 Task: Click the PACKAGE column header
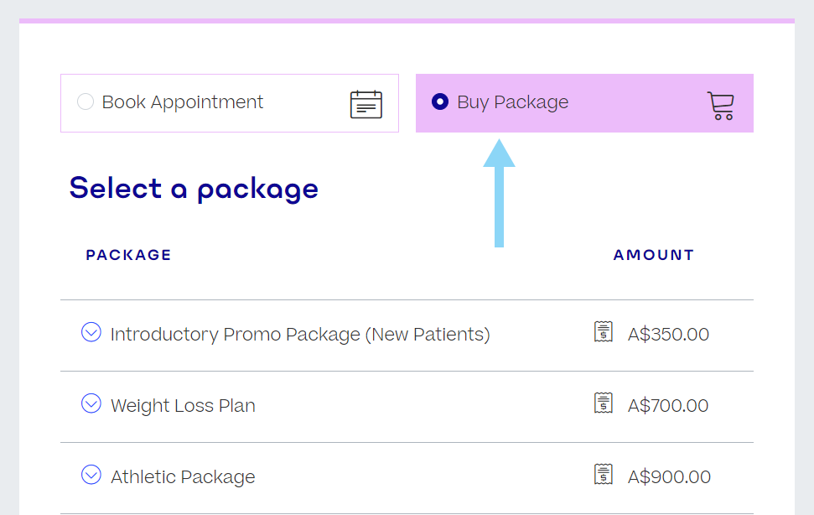tap(128, 255)
